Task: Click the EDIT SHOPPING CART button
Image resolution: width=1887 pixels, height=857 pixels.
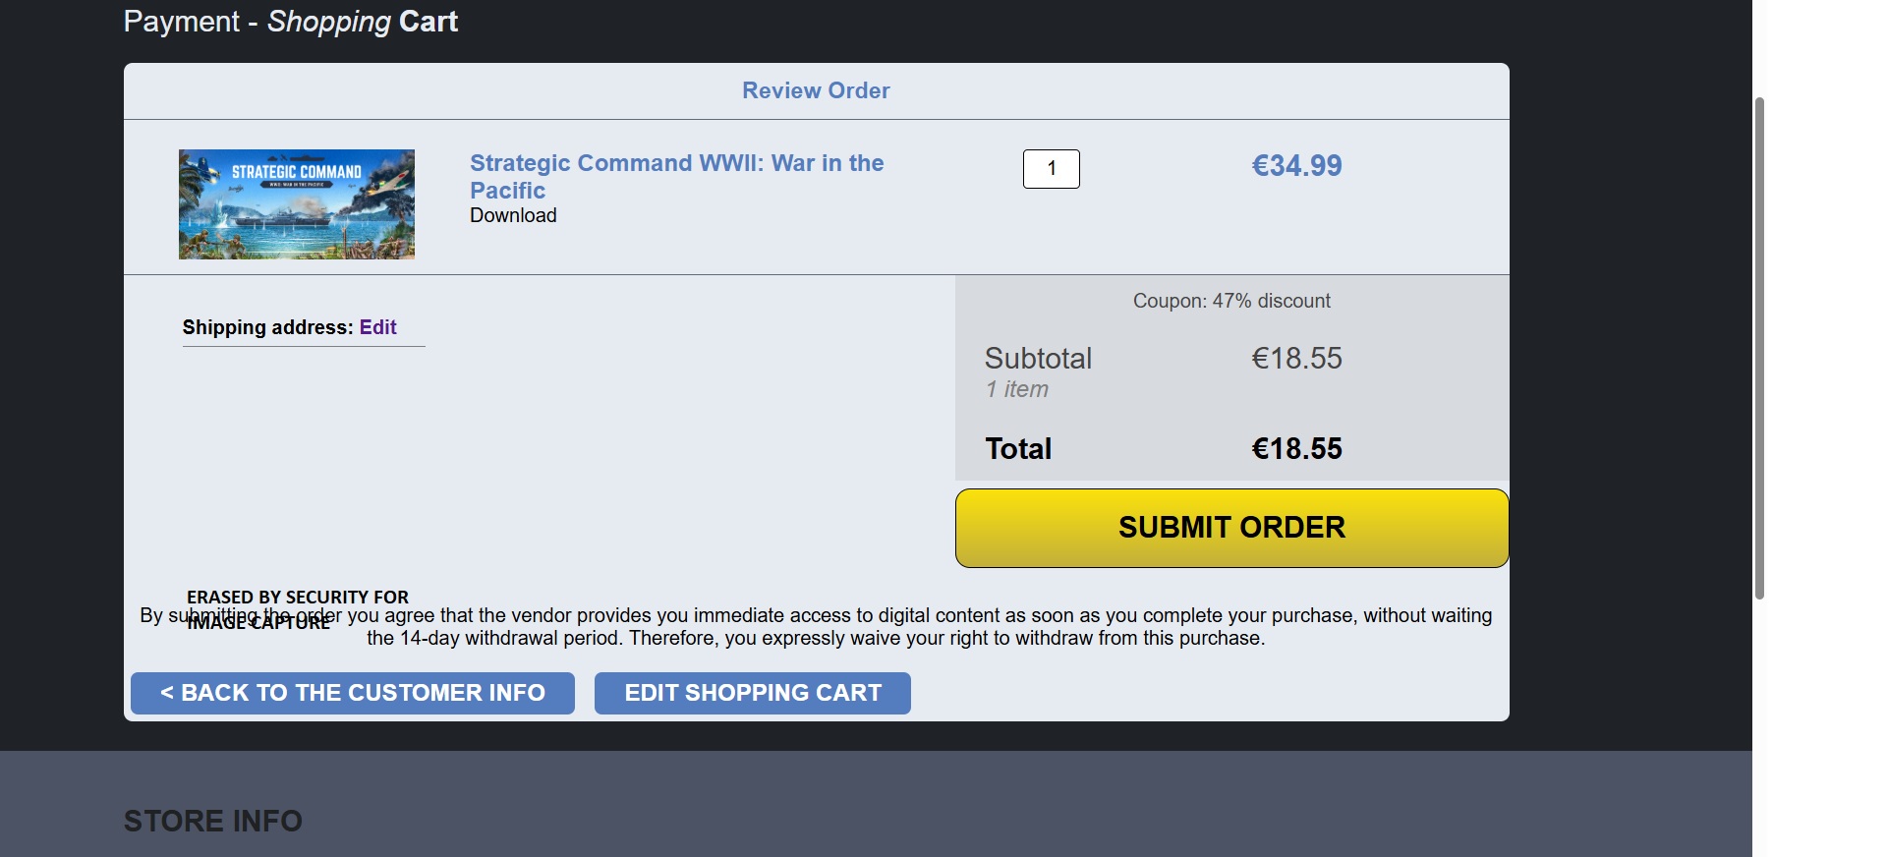Action: (753, 693)
